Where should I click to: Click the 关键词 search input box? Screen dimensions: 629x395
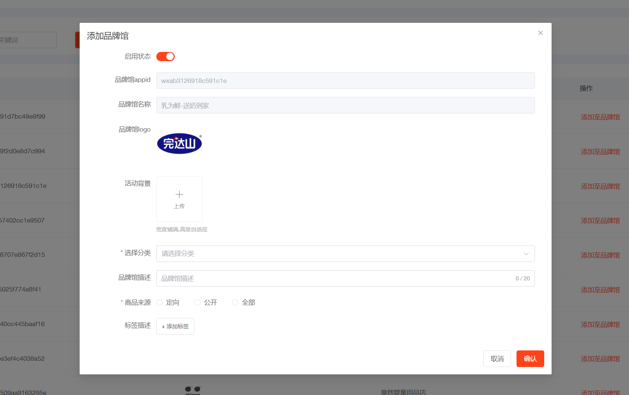point(28,40)
